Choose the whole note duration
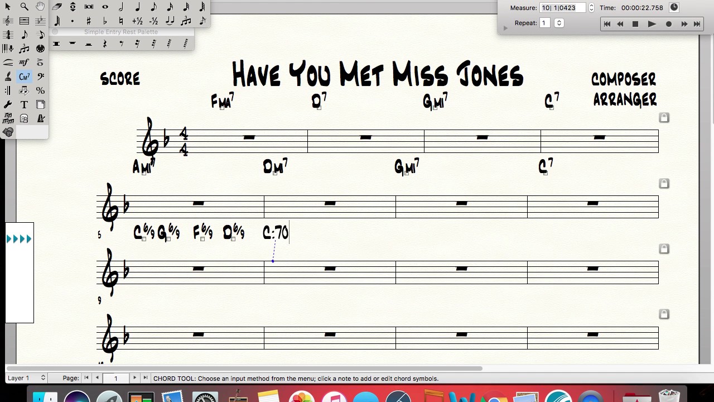Viewport: 714px width, 402px height. 105,7
